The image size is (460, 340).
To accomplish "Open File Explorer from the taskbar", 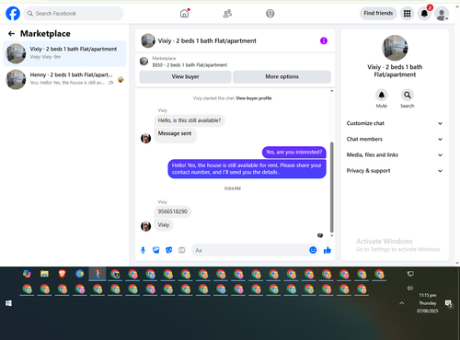I will pyautogui.click(x=44, y=274).
